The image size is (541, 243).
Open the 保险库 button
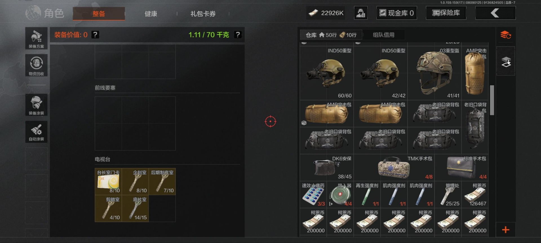click(x=446, y=13)
